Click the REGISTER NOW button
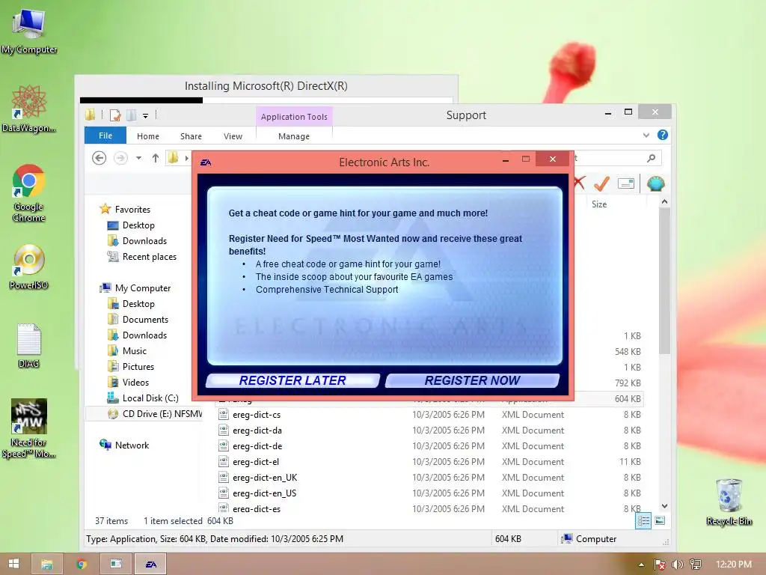 (x=473, y=380)
